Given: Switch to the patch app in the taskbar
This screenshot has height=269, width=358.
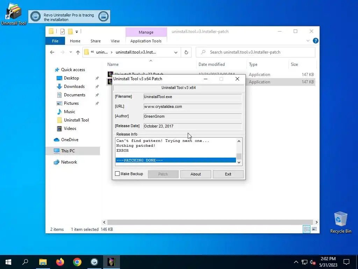Looking at the screenshot, I should [x=112, y=262].
